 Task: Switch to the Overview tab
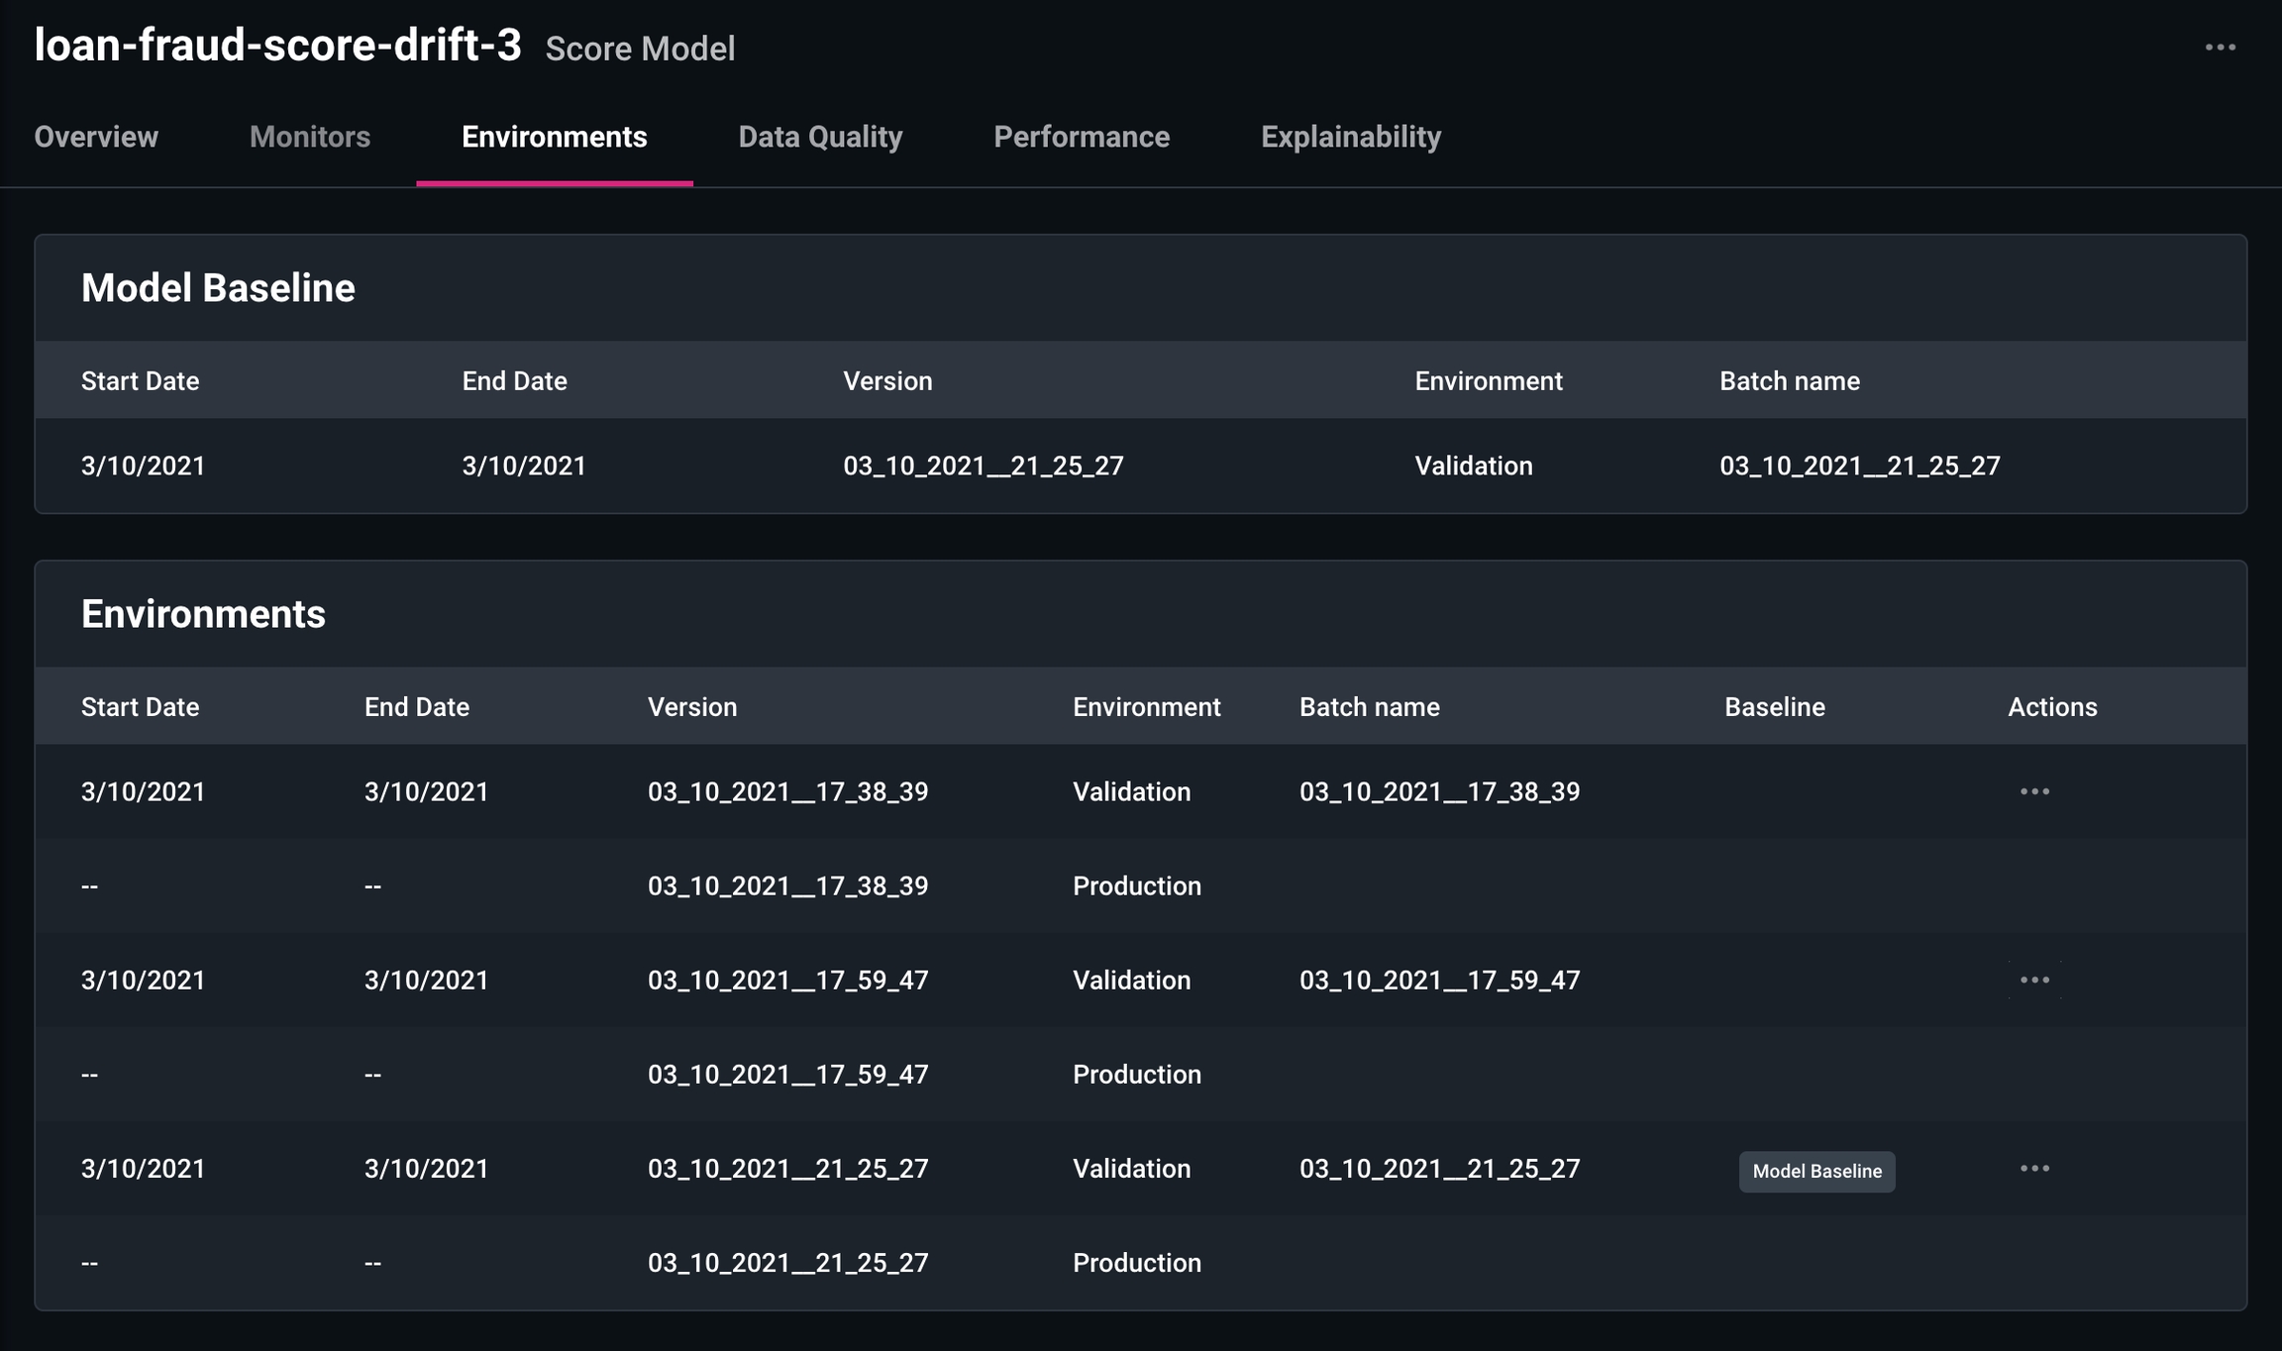[96, 137]
